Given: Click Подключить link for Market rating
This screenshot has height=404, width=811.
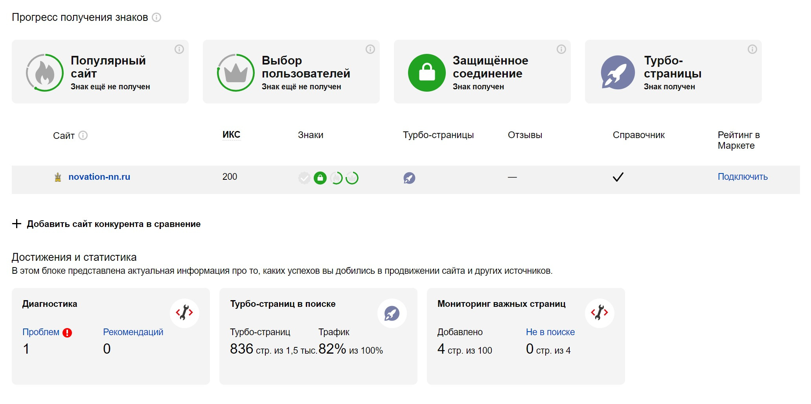Looking at the screenshot, I should pyautogui.click(x=743, y=177).
